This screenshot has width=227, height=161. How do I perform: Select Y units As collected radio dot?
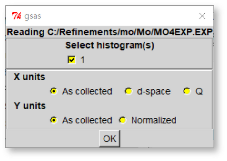click(54, 120)
